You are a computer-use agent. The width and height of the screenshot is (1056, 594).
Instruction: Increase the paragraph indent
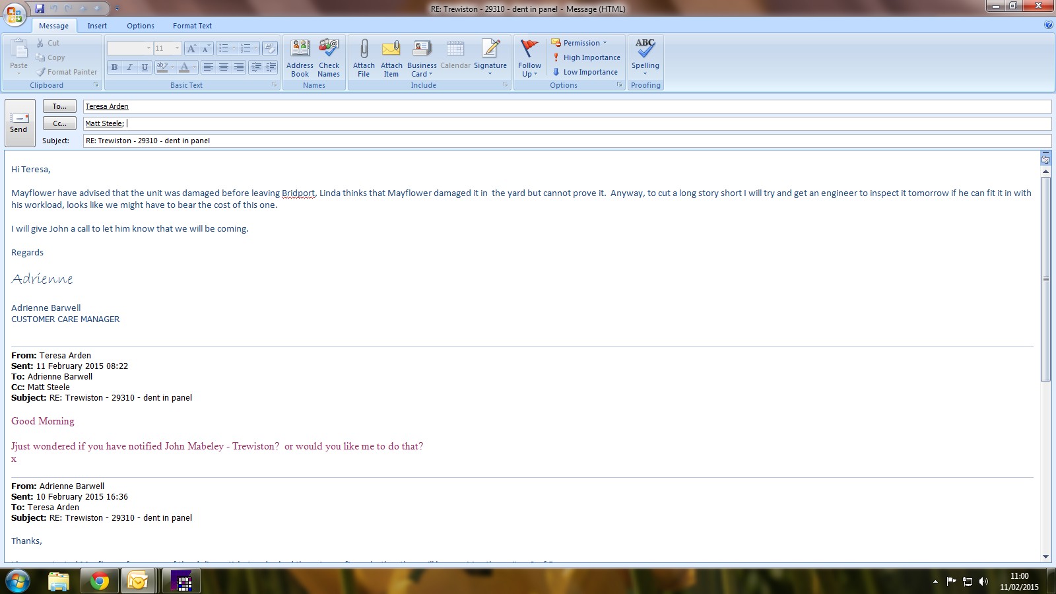(x=271, y=67)
